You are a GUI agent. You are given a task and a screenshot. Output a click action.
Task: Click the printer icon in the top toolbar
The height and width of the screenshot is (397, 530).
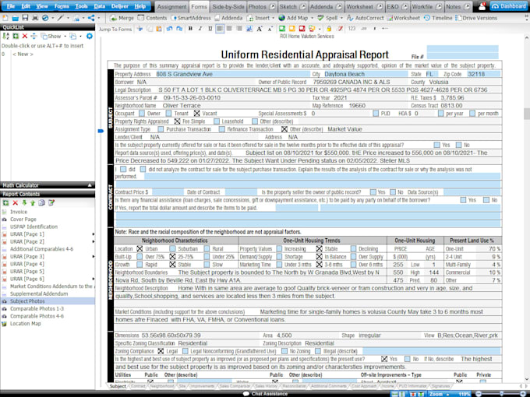pyautogui.click(x=35, y=18)
